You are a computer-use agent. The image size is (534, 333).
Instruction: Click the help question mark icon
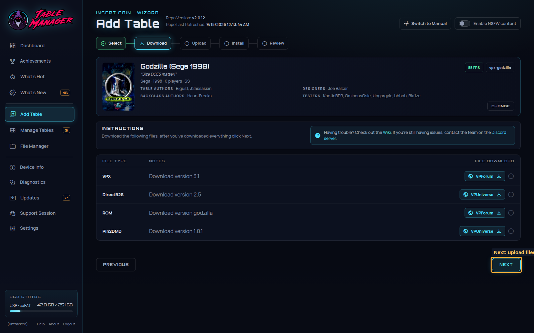318,136
